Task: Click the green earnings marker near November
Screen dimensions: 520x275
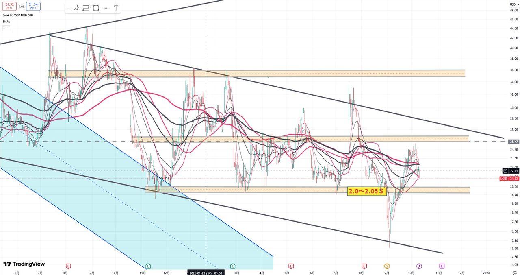Action: click(148, 266)
